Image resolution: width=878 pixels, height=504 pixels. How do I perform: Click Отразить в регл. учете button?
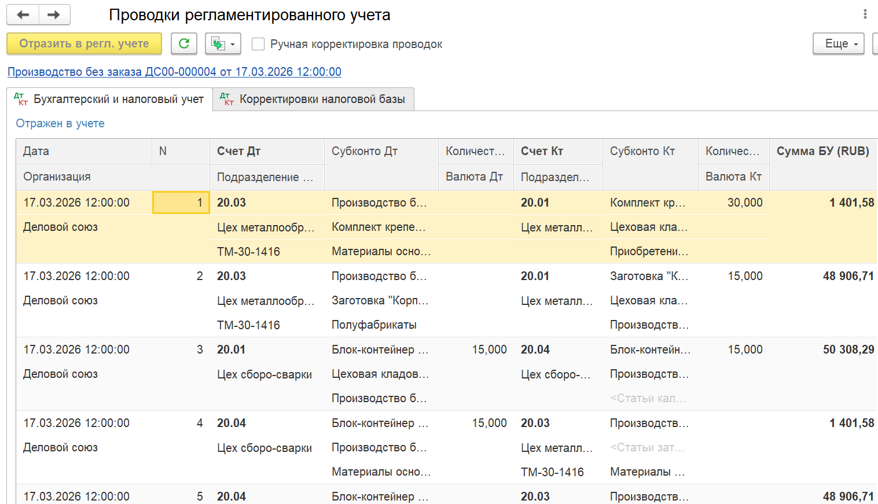click(85, 43)
